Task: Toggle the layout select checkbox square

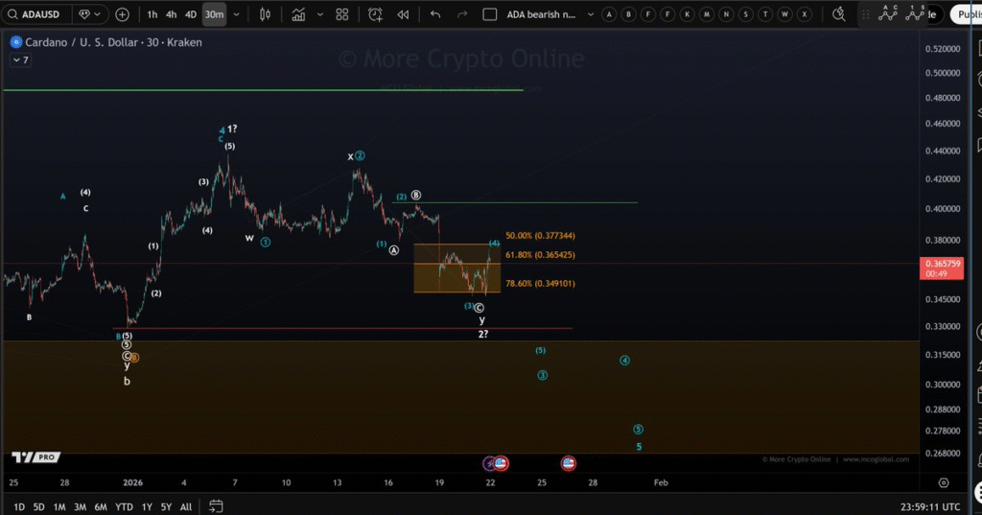Action: [x=490, y=14]
